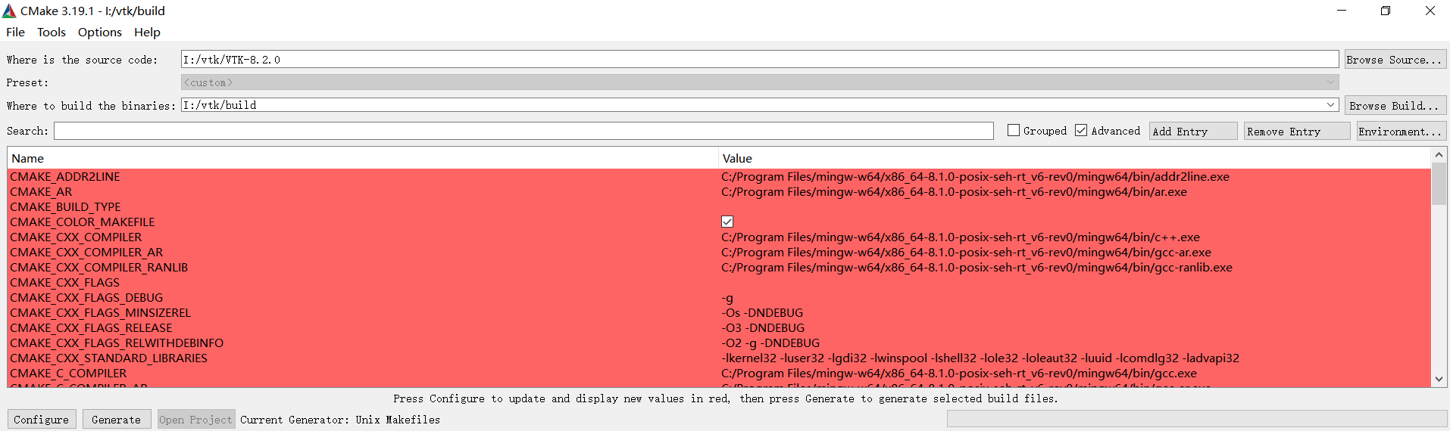The width and height of the screenshot is (1450, 431).
Task: Click the scrollbar up arrow
Action: pos(1439,155)
